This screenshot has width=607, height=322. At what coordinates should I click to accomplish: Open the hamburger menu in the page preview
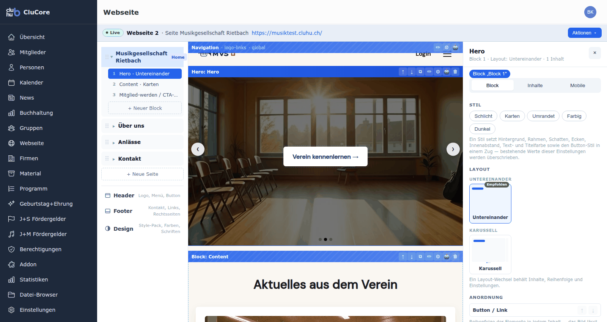[x=447, y=54]
